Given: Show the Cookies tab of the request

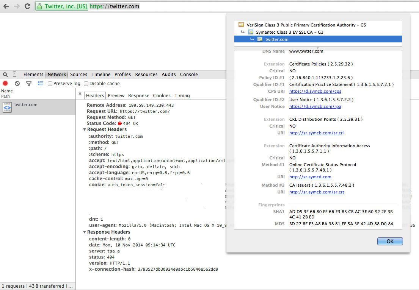Looking at the screenshot, I should point(162,95).
